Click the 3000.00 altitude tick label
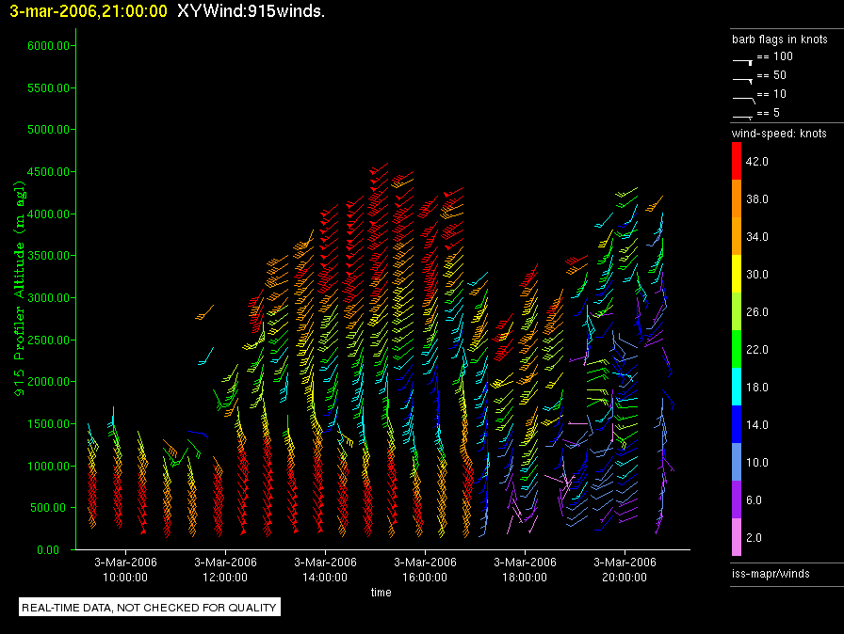The height and width of the screenshot is (634, 844). tap(48, 297)
